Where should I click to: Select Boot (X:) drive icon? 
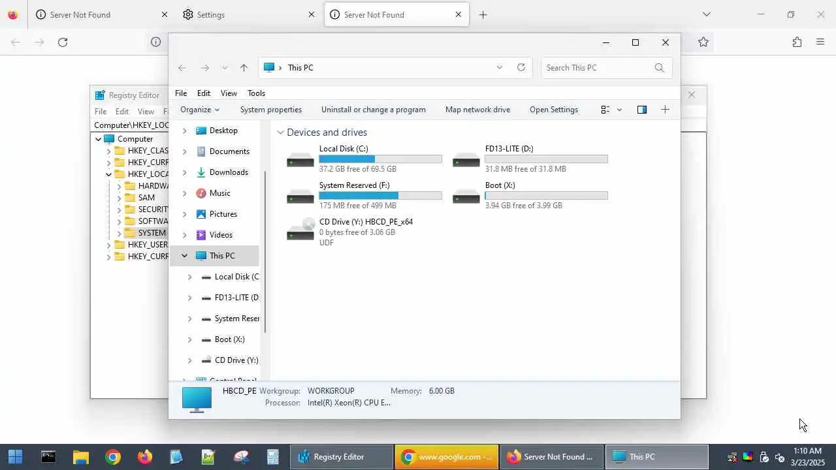pyautogui.click(x=466, y=196)
